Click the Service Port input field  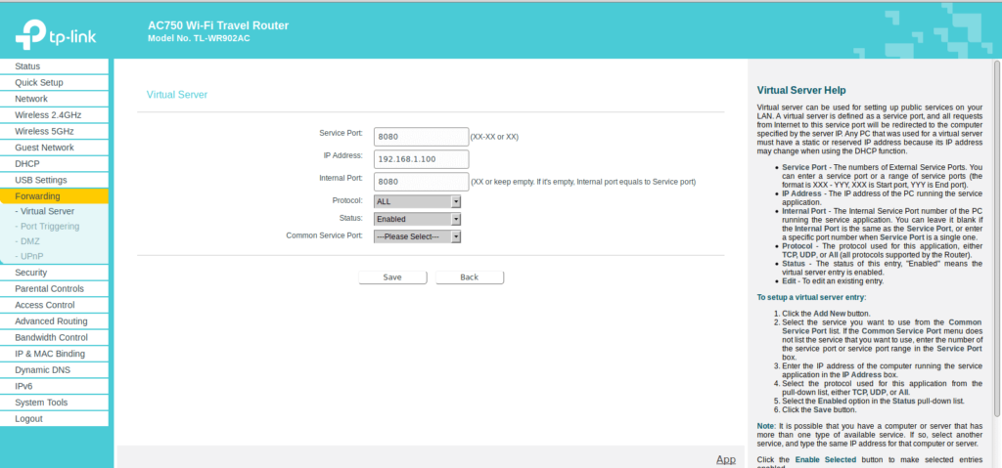click(421, 136)
